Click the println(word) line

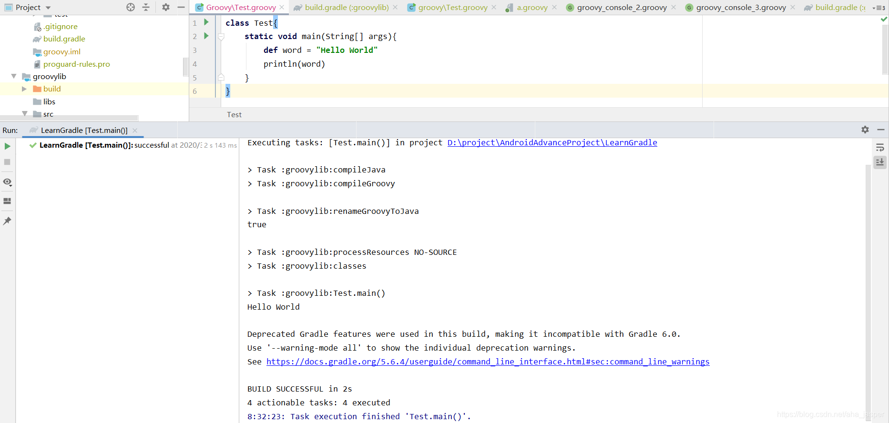coord(294,64)
